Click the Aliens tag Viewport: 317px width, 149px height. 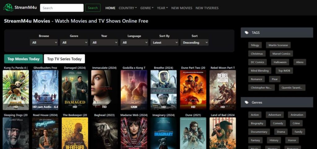click(300, 62)
